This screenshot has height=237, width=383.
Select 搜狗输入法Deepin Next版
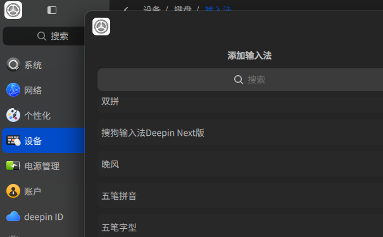(240, 133)
